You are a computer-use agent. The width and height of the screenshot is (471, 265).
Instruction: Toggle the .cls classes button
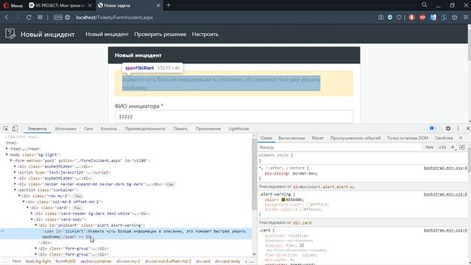tap(442, 147)
